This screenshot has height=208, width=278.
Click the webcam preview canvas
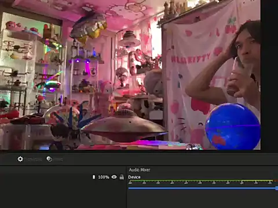(x=130, y=75)
